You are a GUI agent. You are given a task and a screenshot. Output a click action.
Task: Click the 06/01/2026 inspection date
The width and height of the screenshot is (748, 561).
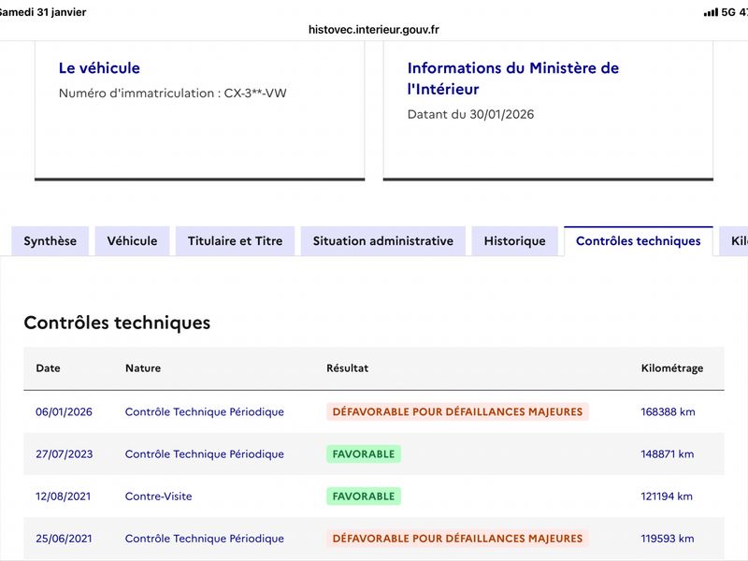[64, 411]
